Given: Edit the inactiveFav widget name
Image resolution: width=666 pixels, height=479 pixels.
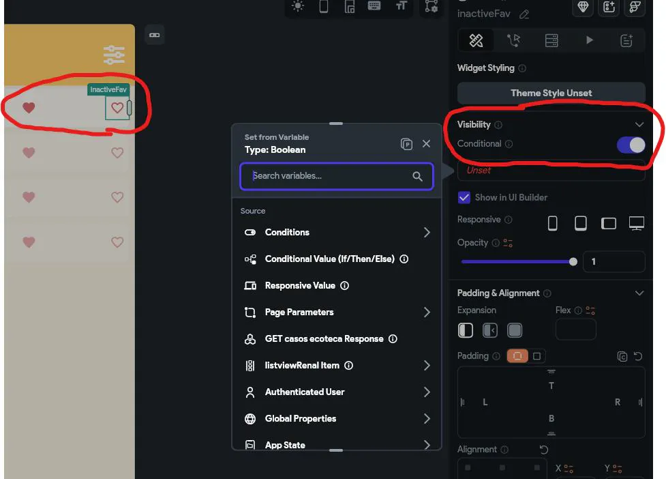Looking at the screenshot, I should 524,14.
